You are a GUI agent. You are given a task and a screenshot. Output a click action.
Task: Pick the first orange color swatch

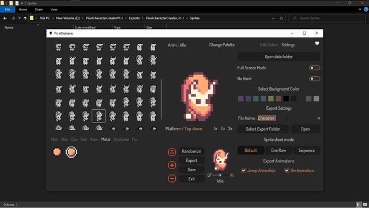point(57,152)
